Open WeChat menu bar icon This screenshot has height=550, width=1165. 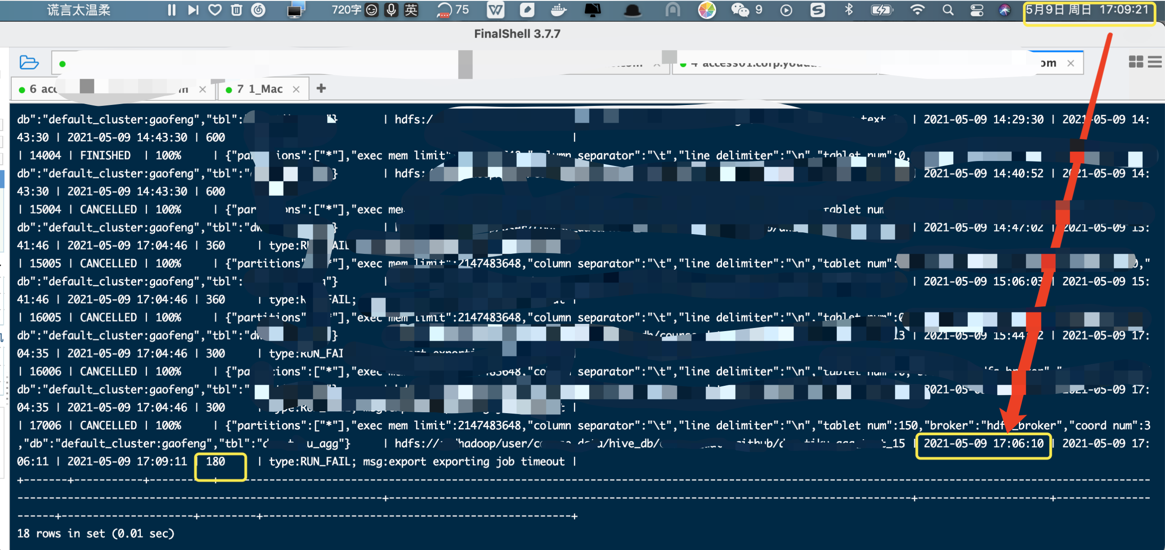click(740, 10)
